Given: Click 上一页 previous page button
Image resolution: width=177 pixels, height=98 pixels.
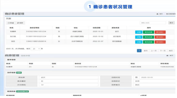Looking at the screenshot, I should pos(154,51).
